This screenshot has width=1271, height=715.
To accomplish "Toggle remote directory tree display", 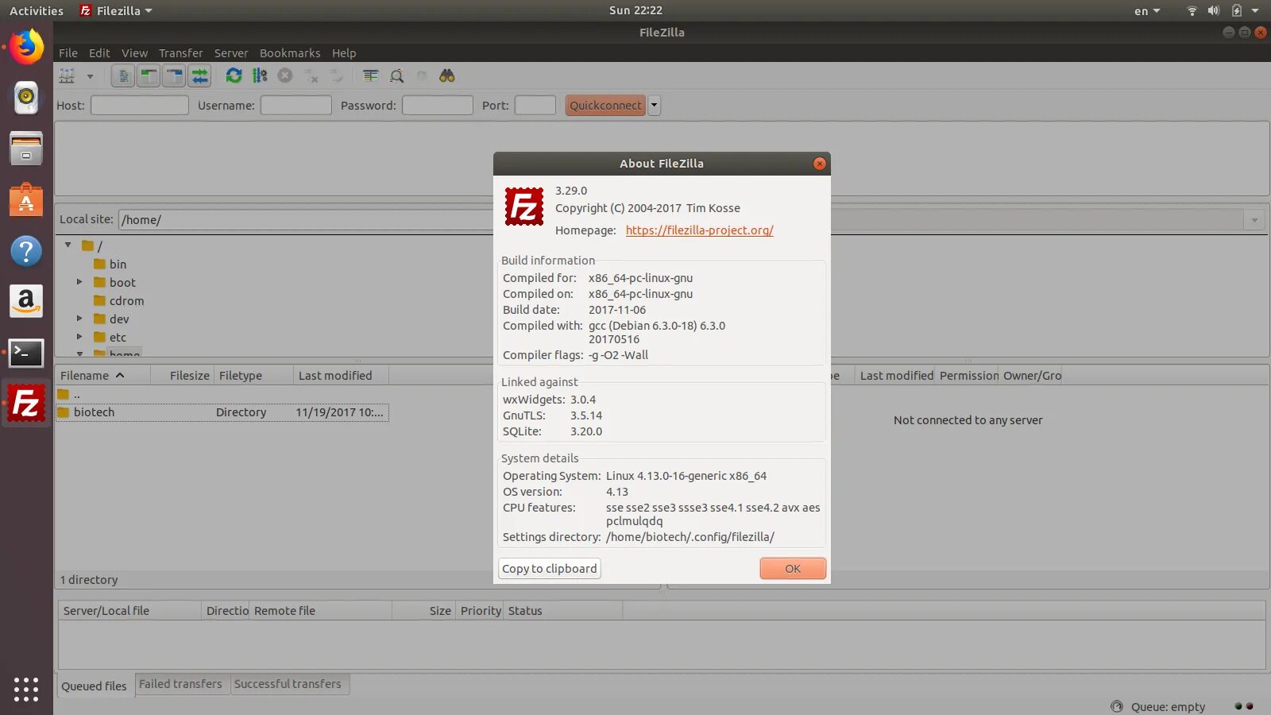I will click(174, 76).
